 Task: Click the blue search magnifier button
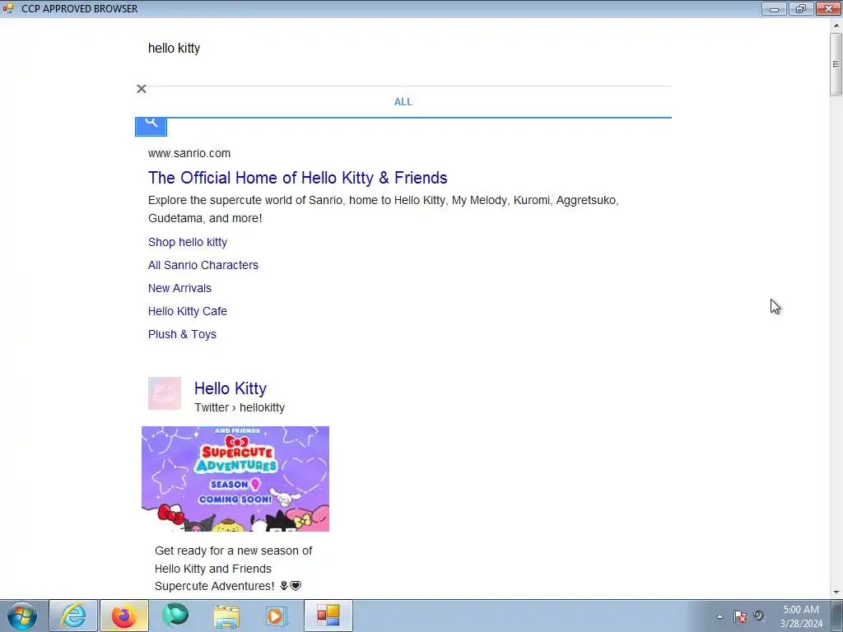coord(151,127)
